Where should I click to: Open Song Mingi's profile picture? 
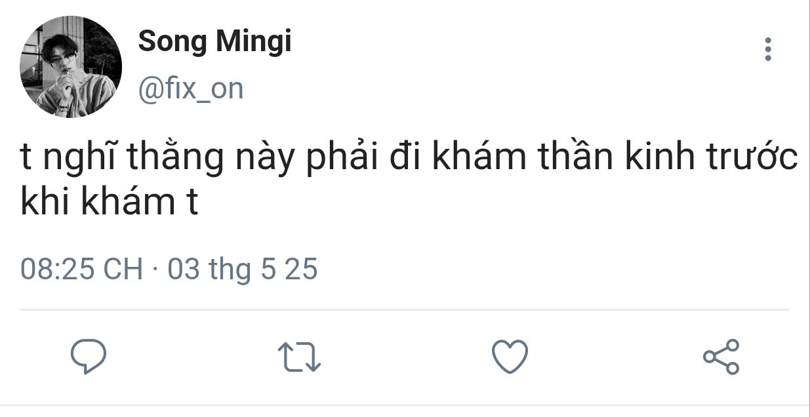[x=71, y=67]
